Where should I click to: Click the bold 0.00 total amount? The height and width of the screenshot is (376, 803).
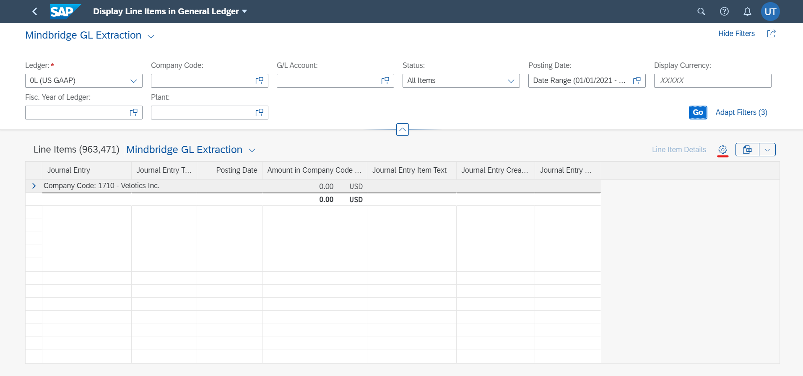coord(326,200)
